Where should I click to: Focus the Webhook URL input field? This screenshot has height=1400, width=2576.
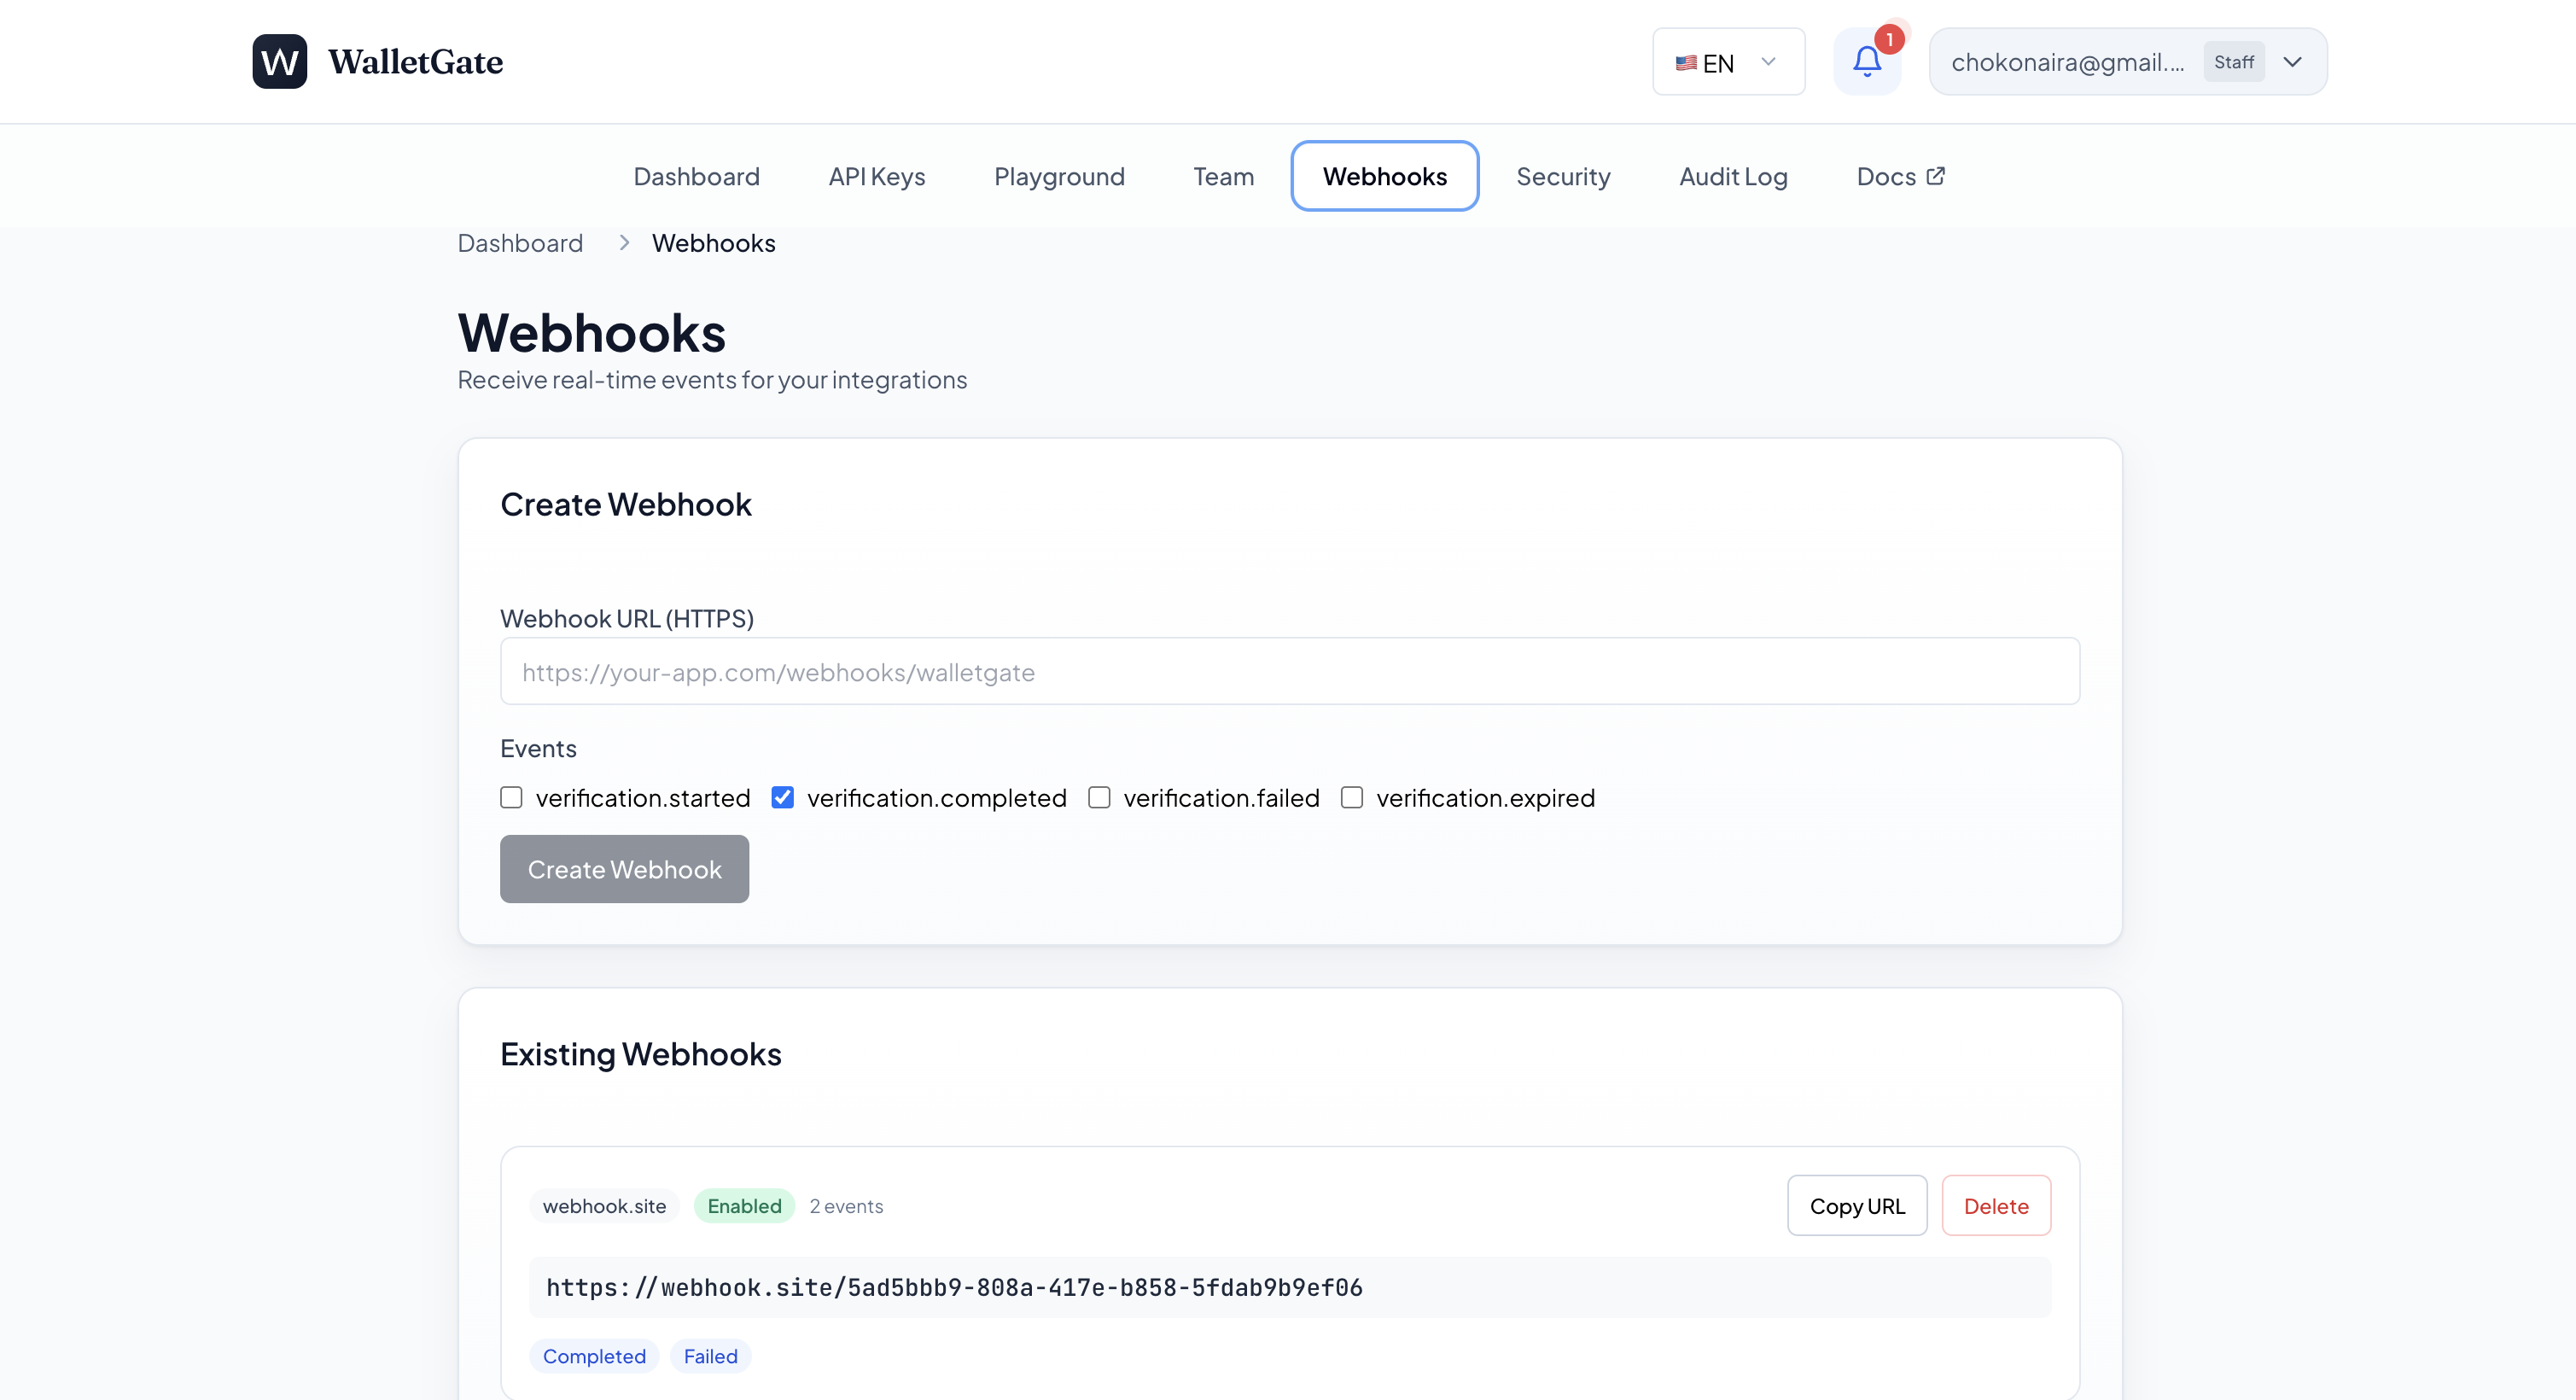click(x=1289, y=672)
